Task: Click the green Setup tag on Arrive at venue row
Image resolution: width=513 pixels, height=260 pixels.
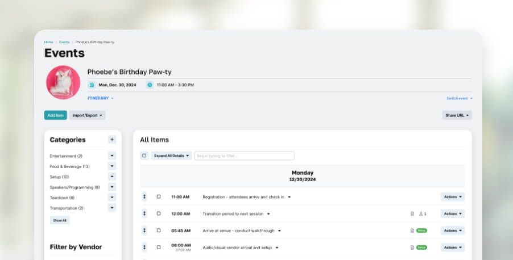Action: [421, 230]
